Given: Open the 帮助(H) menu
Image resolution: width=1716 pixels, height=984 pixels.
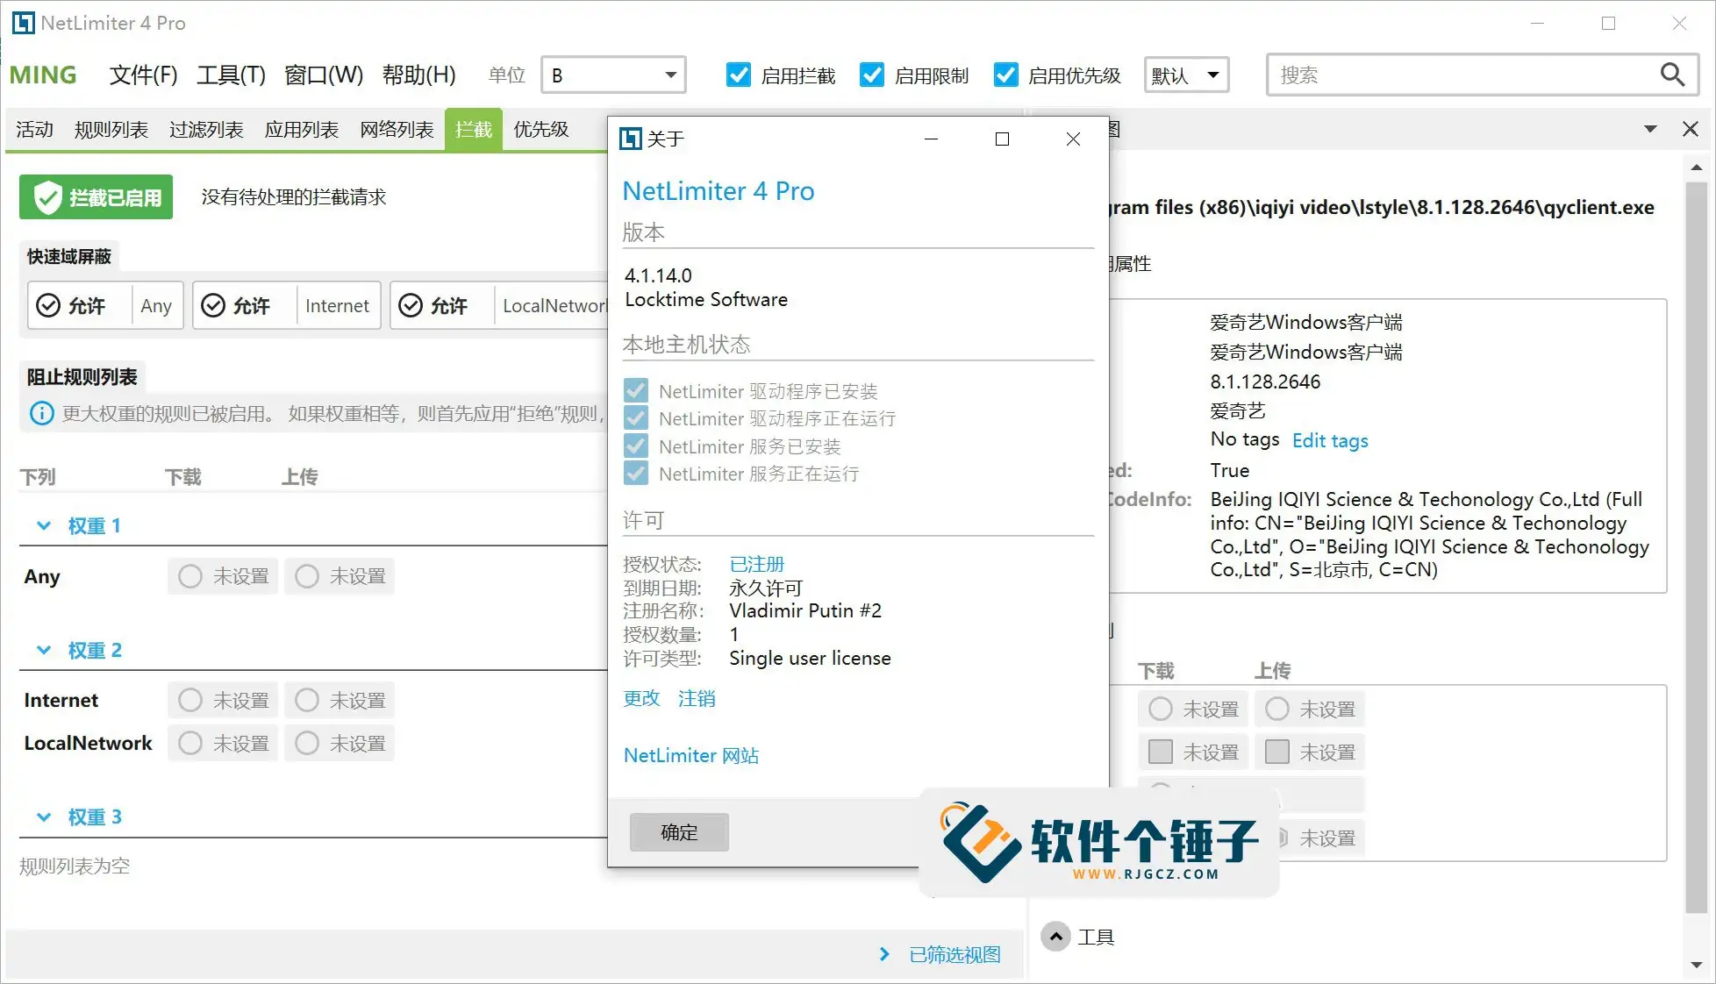Looking at the screenshot, I should (419, 75).
